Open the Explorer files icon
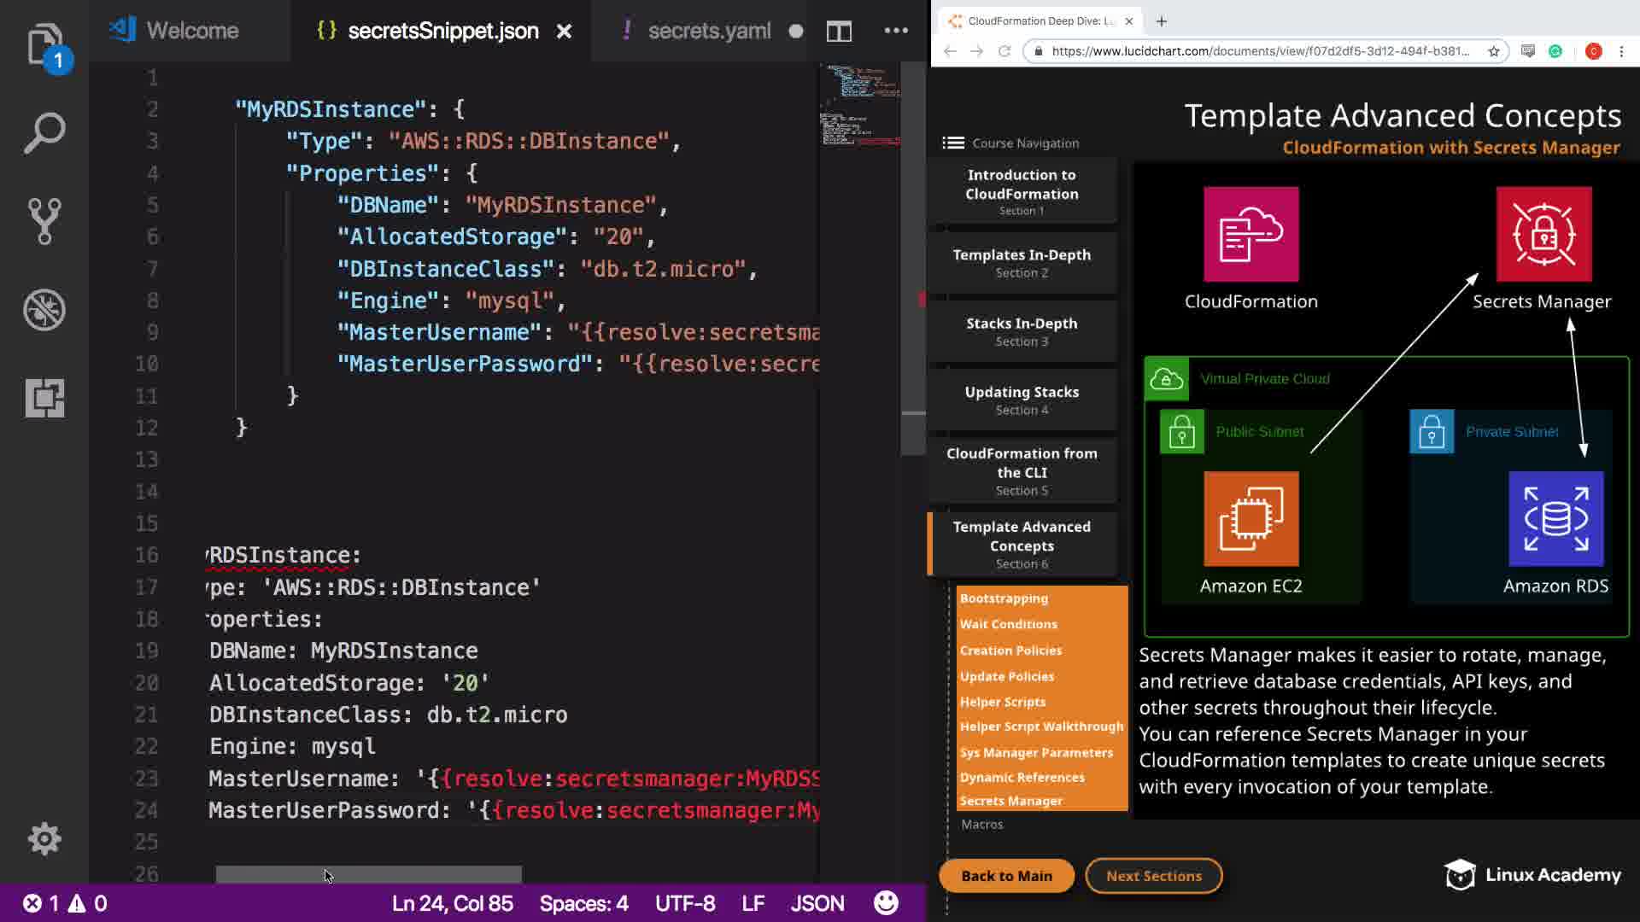 44,44
